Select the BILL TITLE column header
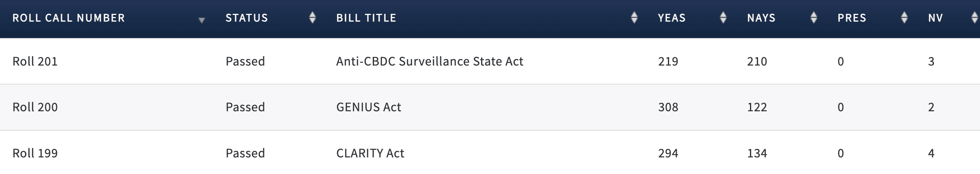 click(x=366, y=18)
